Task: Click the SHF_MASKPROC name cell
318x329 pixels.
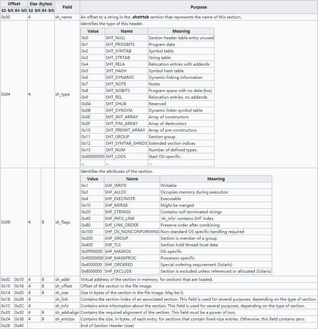Action: click(132, 258)
